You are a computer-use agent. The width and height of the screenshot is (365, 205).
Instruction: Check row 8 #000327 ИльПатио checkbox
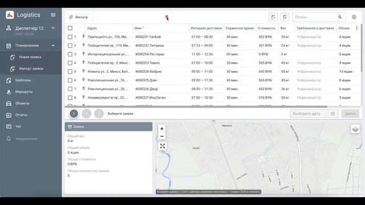click(70, 97)
